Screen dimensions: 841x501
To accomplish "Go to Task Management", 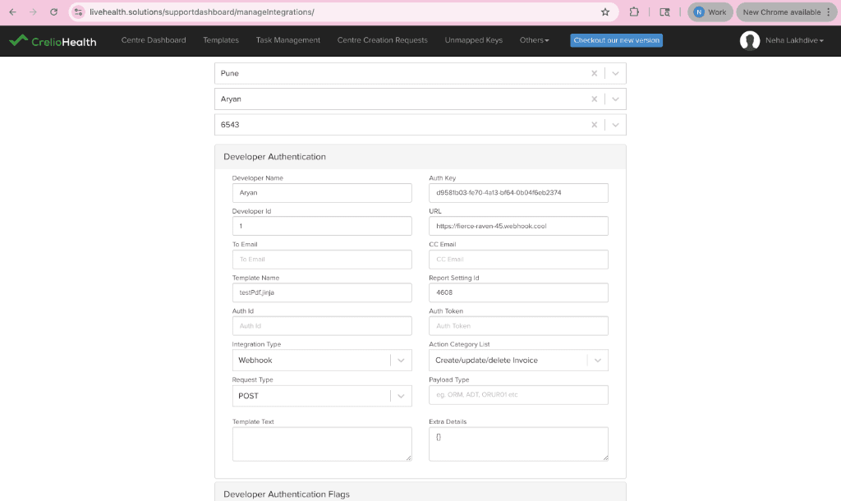I will (288, 40).
